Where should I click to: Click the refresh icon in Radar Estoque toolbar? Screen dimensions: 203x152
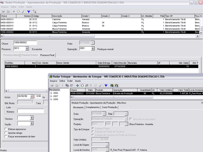pyautogui.click(x=82, y=86)
